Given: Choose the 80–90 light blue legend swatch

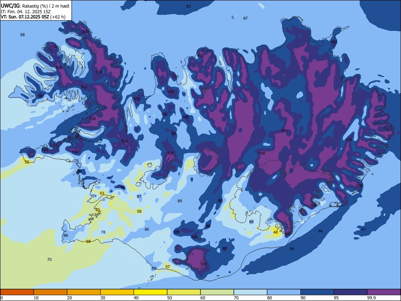Looking at the screenshot, I should point(284,292).
